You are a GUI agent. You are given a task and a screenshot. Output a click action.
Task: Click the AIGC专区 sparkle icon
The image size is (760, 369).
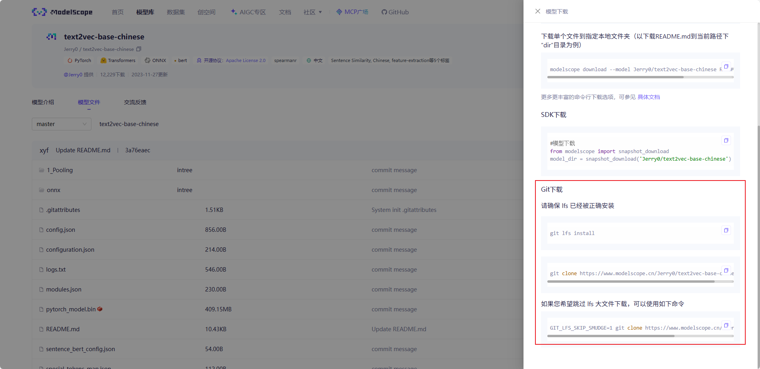234,12
